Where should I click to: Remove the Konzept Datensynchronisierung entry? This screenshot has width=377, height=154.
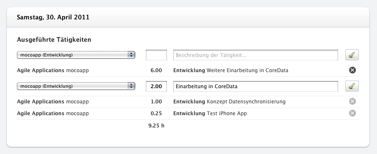tap(352, 101)
